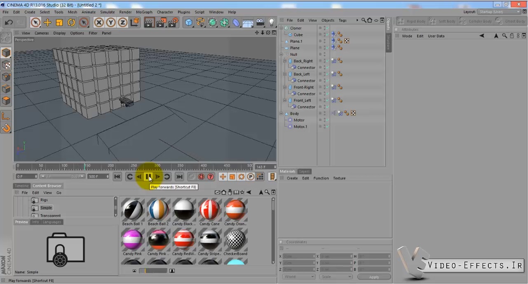This screenshot has width=528, height=284.
Task: Select the Scale tool
Action: click(59, 23)
